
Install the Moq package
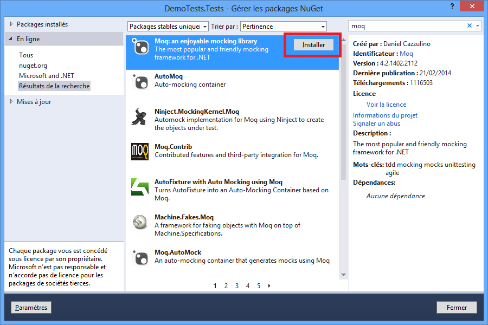[313, 45]
